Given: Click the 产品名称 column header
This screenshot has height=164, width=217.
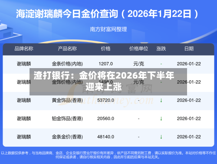Looking at the screenshot, I should 67,49.
